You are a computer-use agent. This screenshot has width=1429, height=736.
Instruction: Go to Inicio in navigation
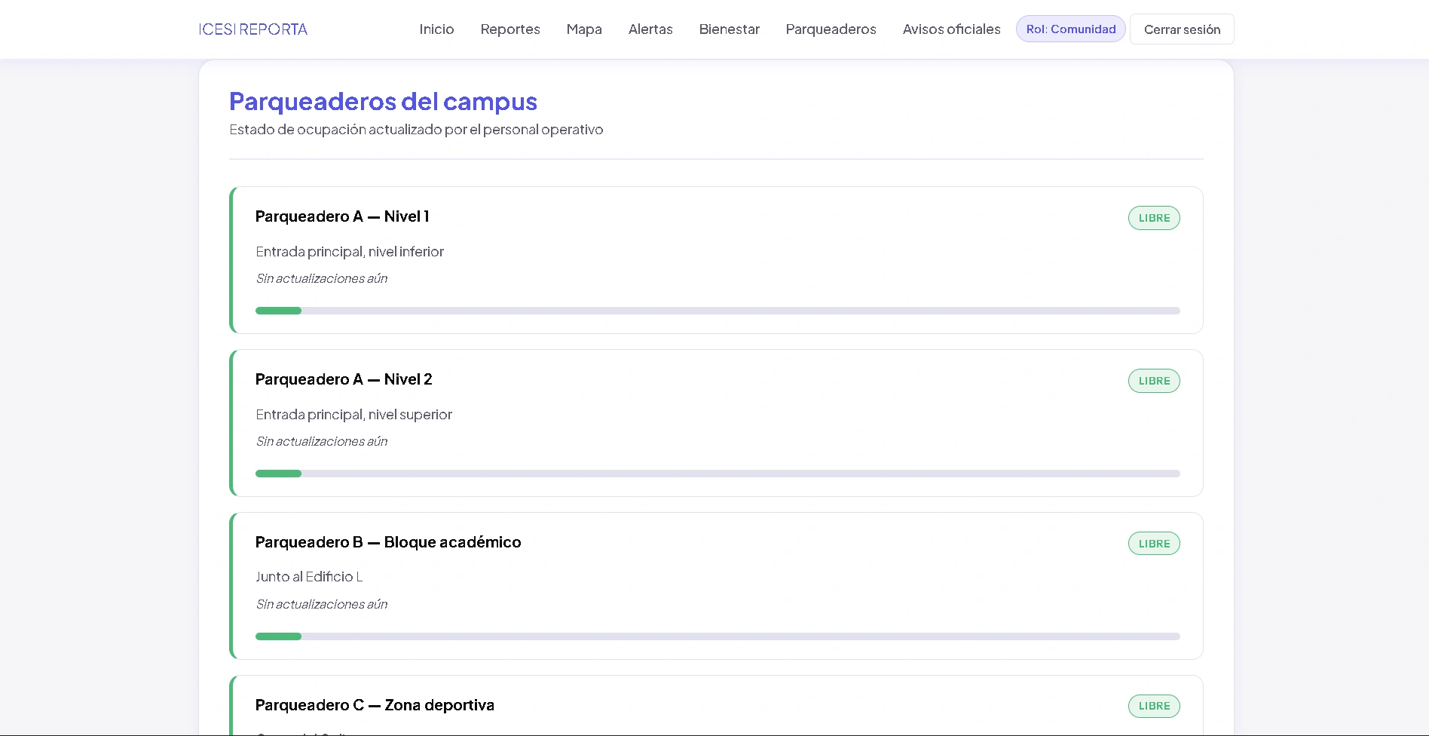436,29
